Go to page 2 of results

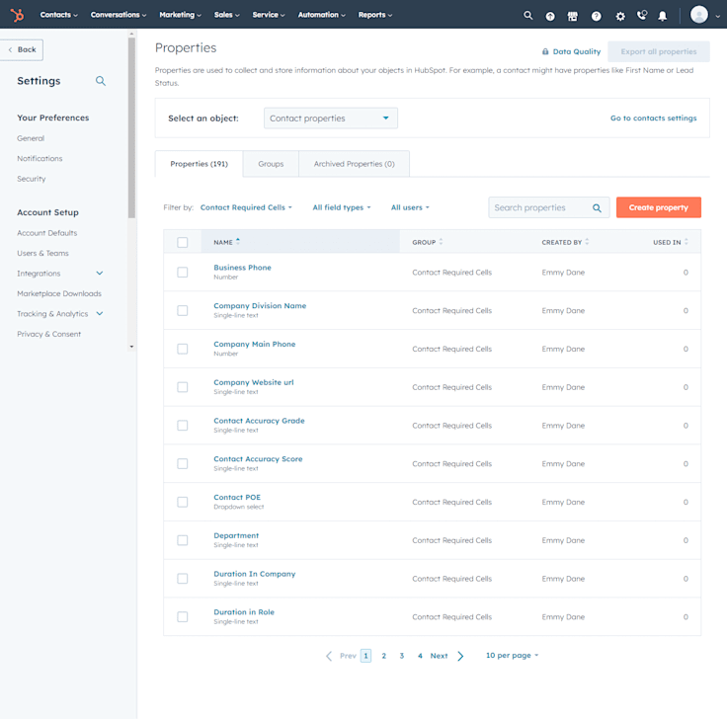pyautogui.click(x=384, y=656)
